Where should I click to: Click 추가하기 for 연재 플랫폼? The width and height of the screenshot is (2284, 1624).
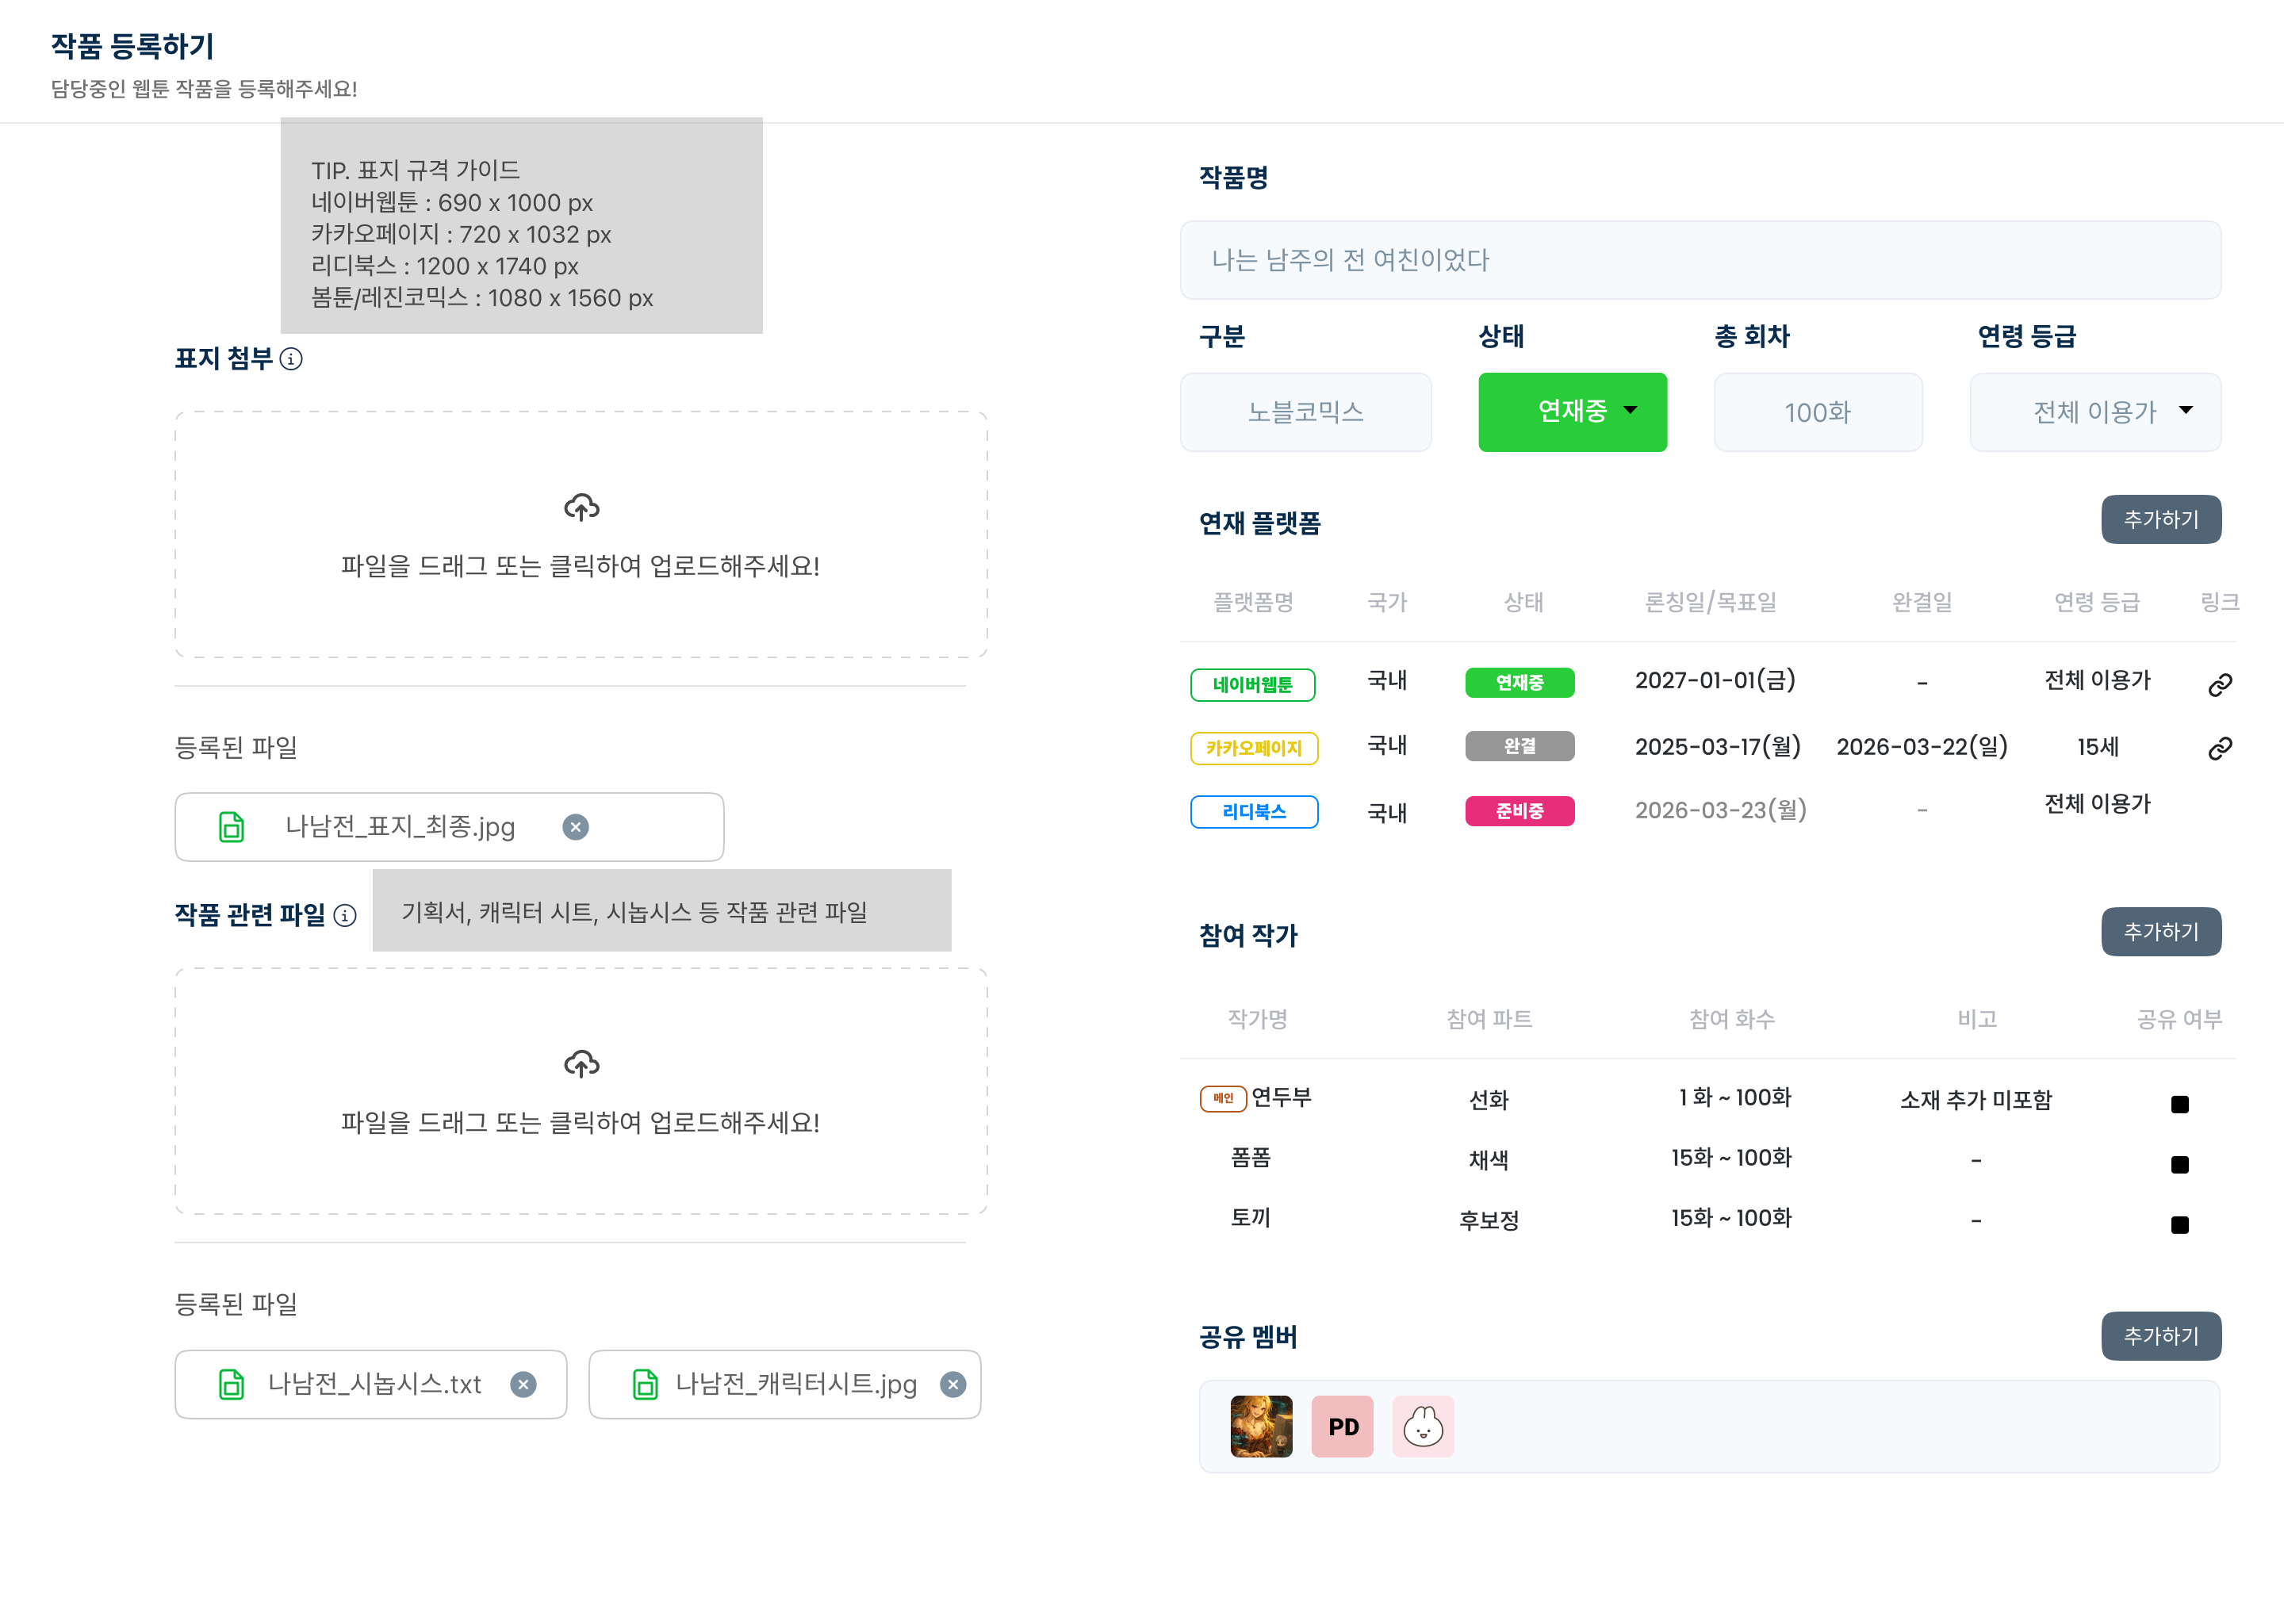pyautogui.click(x=2160, y=519)
